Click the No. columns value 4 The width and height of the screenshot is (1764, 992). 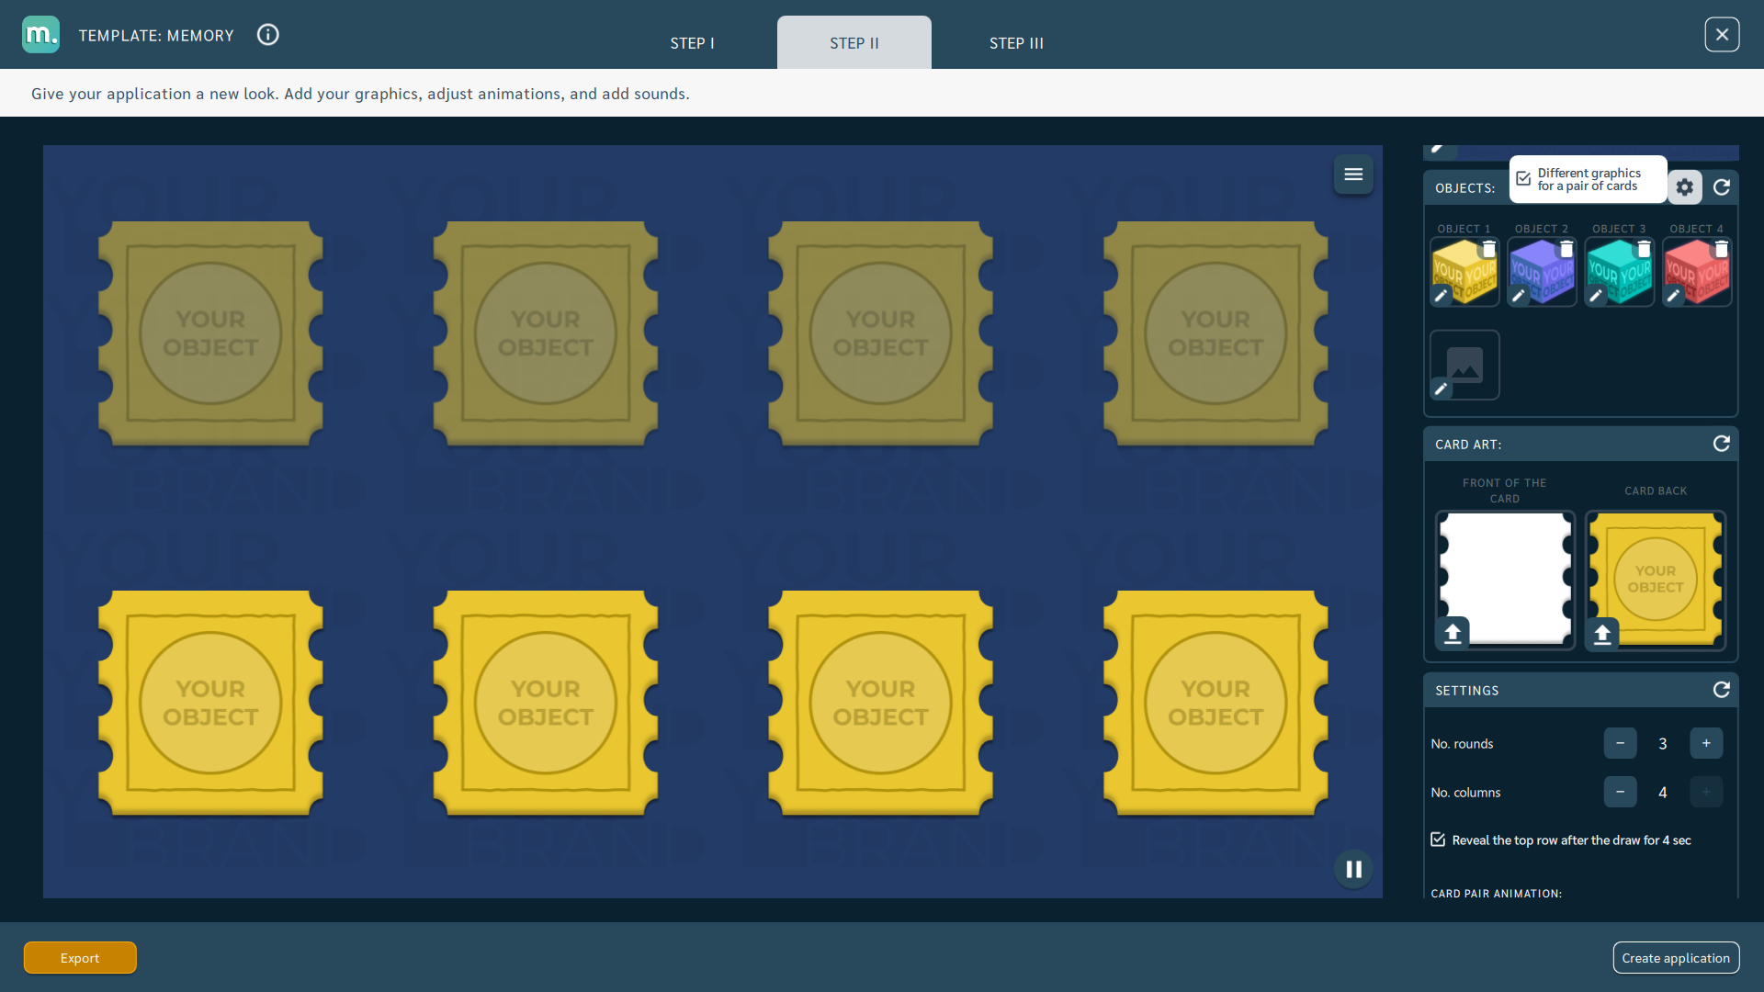tap(1663, 793)
